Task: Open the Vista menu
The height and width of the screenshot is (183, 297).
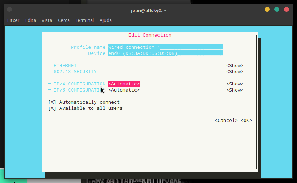Action: (47, 20)
